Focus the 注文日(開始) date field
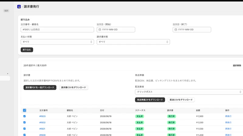 coord(116,30)
